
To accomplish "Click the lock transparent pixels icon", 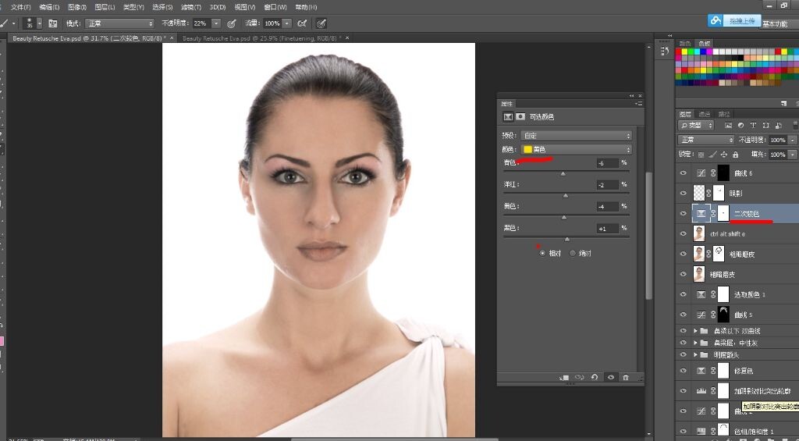I will (701, 154).
